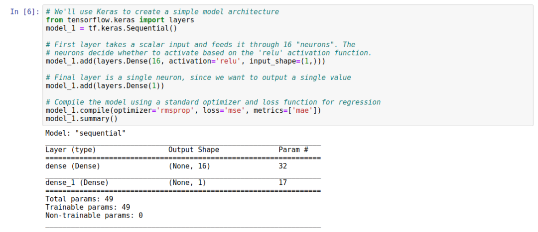
Task: Click the "Output Shape" column header
Action: click(x=193, y=150)
